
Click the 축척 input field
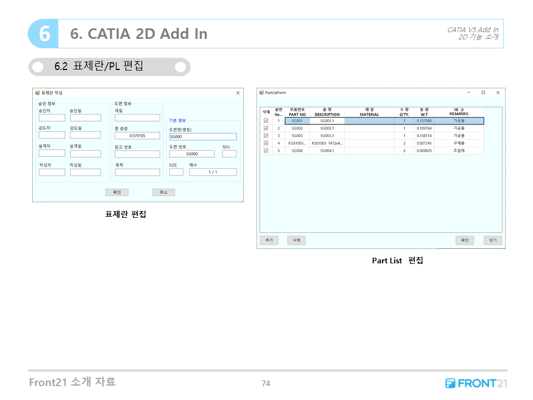click(137, 172)
